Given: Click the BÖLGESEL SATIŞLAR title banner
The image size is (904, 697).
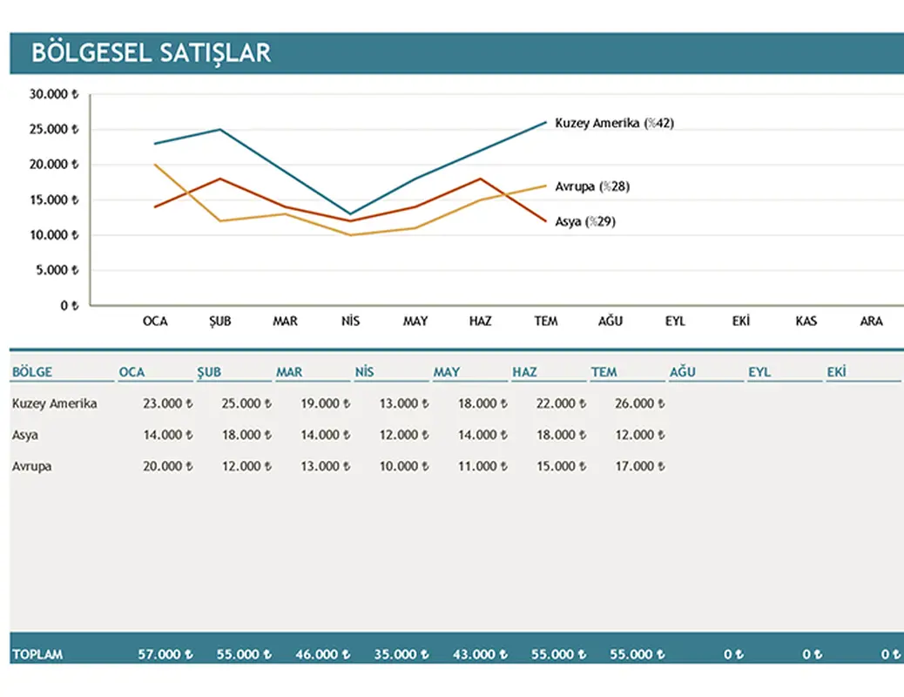Looking at the screenshot, I should coord(151,53).
